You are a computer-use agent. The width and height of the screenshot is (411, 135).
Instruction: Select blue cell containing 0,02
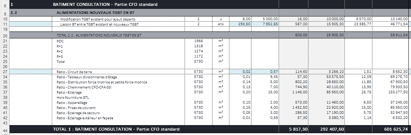pos(240,72)
